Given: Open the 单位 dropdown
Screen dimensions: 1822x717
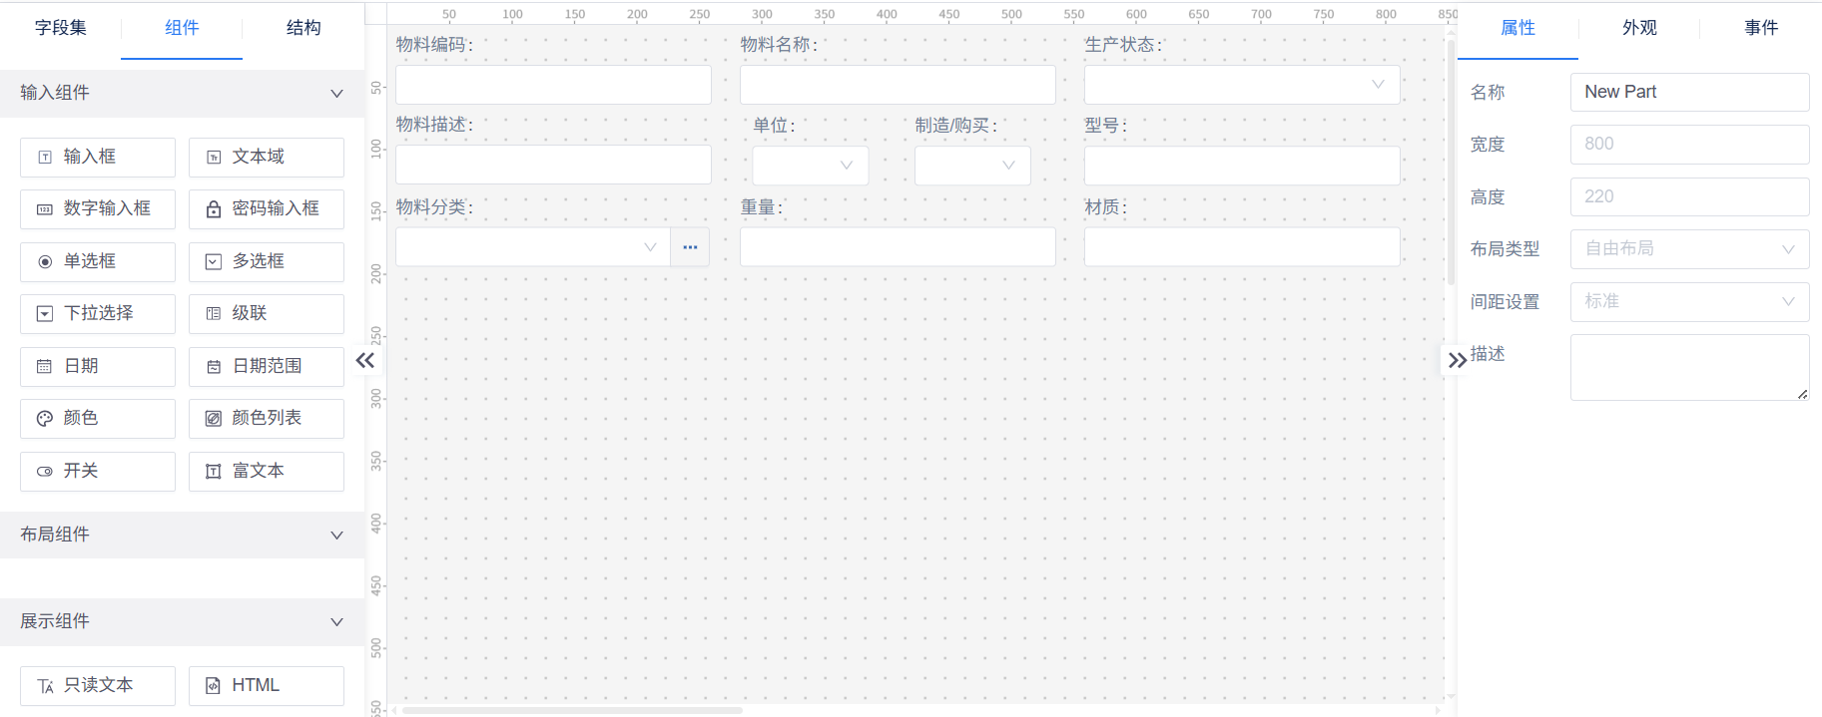Looking at the screenshot, I should [x=810, y=166].
